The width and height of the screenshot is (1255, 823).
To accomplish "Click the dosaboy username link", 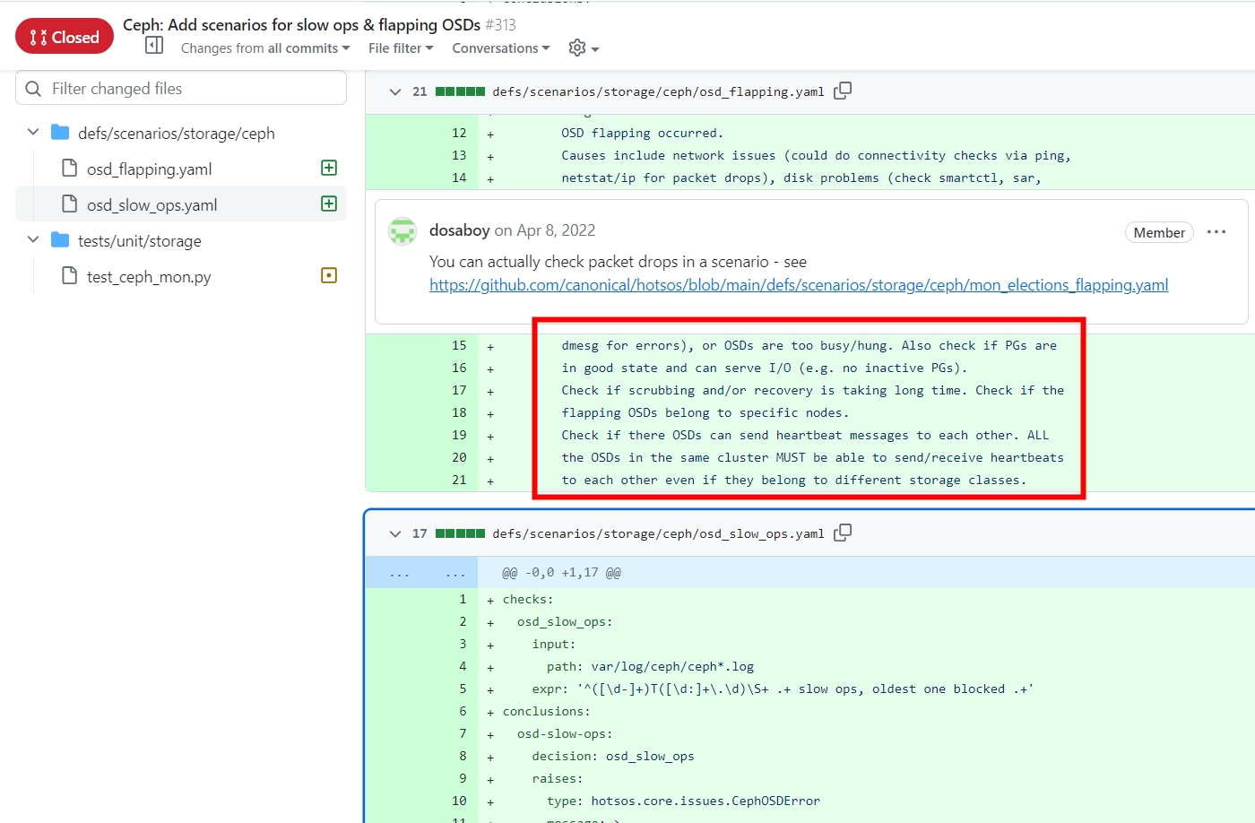I will pos(460,230).
